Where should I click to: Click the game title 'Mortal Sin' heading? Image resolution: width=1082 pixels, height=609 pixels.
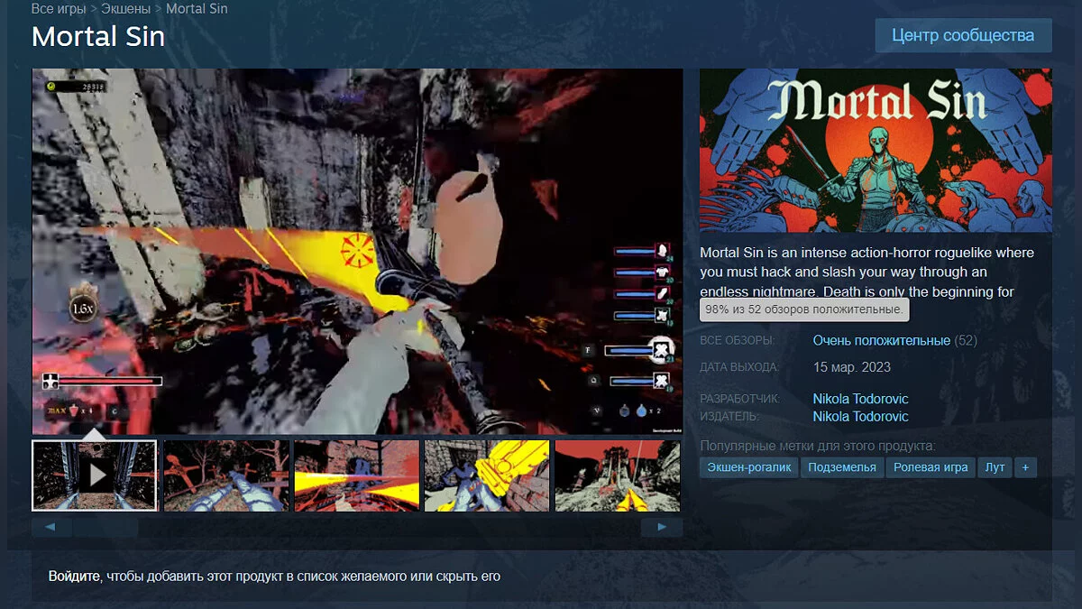[x=98, y=36]
